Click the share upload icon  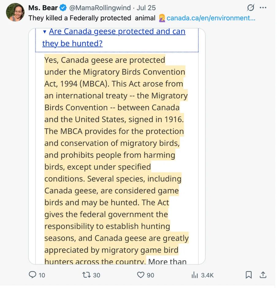pos(263,275)
